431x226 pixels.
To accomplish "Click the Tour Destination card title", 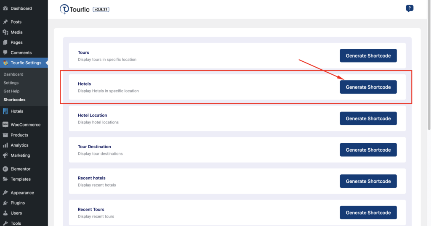I will click(94, 147).
